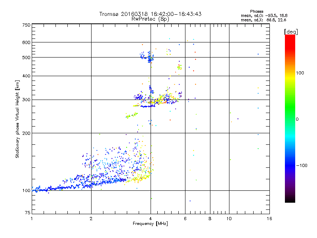The height and width of the screenshot is (238, 317).
Task: Click the phase colorbar
Action: [290, 119]
